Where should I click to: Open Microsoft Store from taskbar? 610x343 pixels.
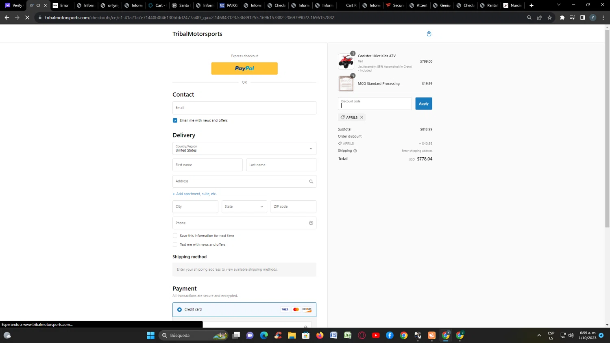pyautogui.click(x=306, y=335)
